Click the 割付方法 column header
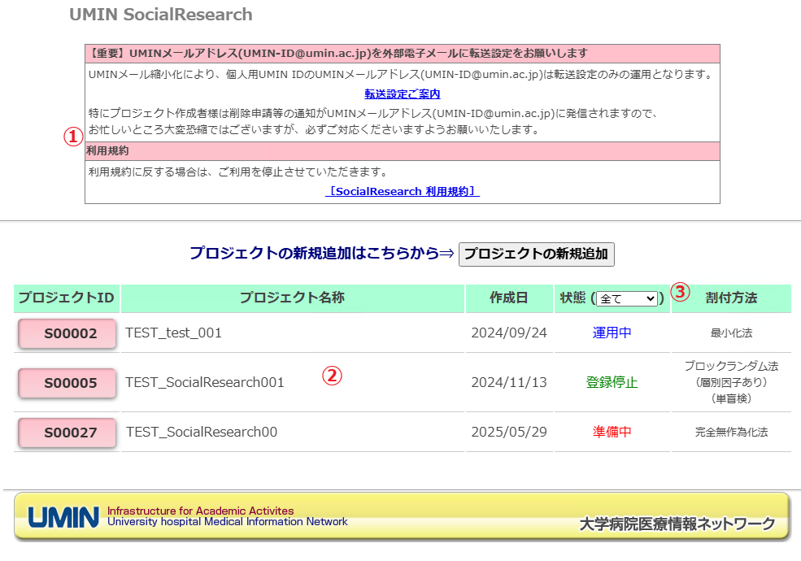This screenshot has height=561, width=801. point(731,298)
